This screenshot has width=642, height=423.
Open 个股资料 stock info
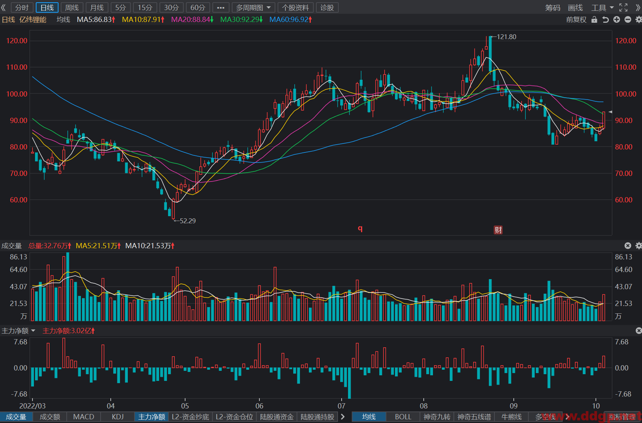click(295, 7)
